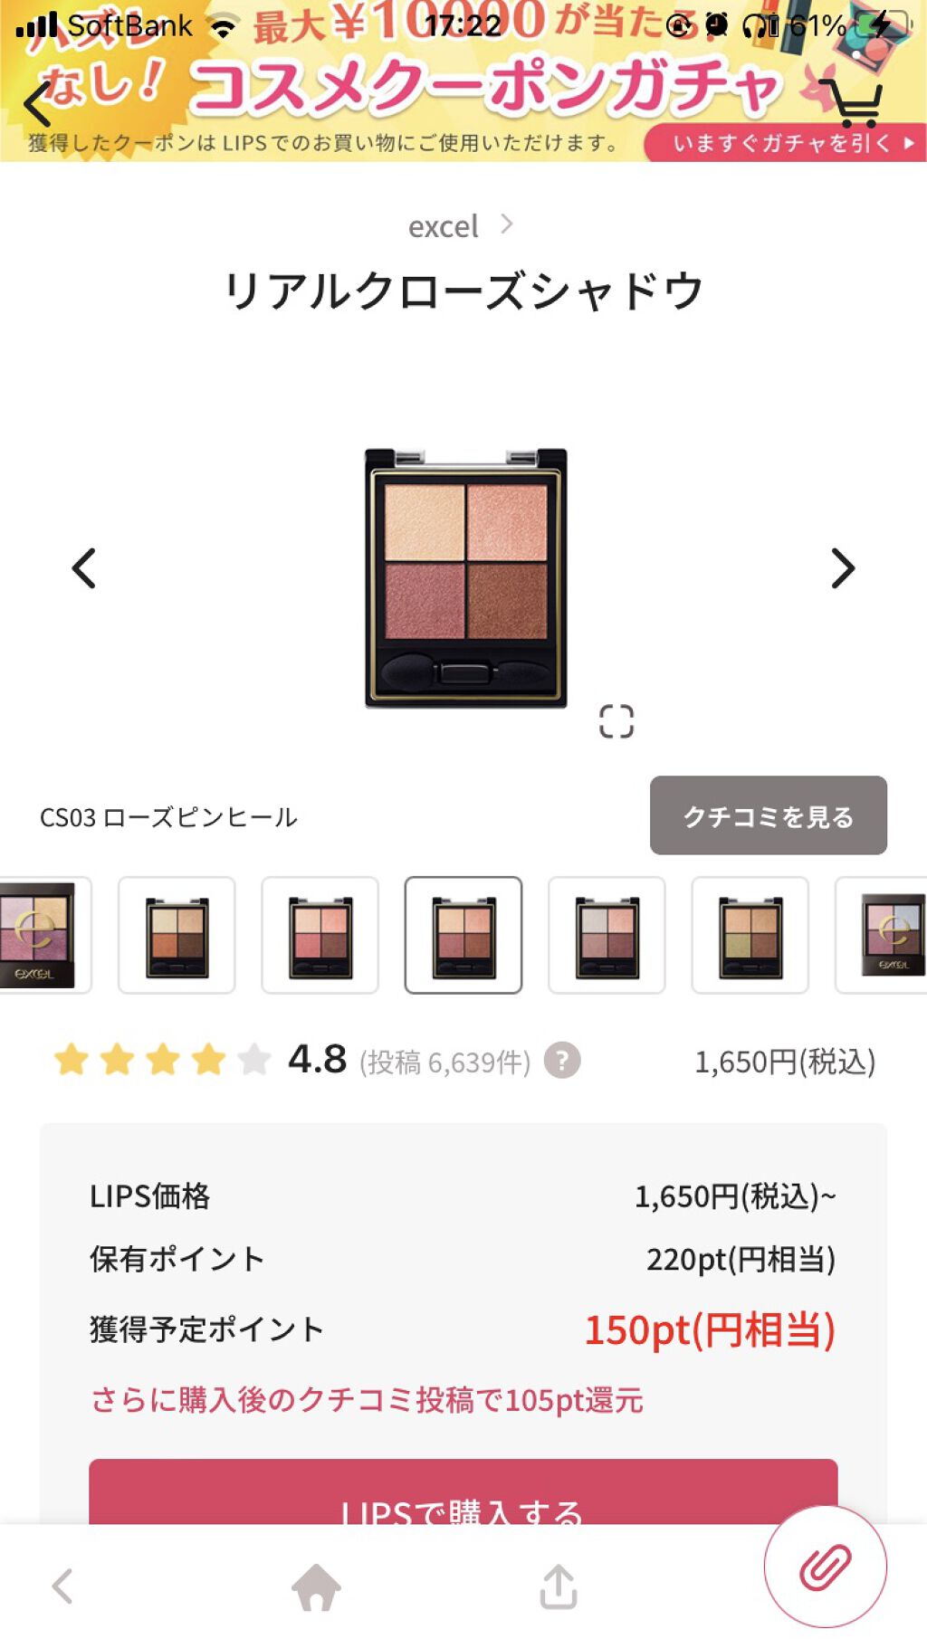
Task: Tap いますぐガチャを引く banner button
Action: pyautogui.click(x=784, y=143)
